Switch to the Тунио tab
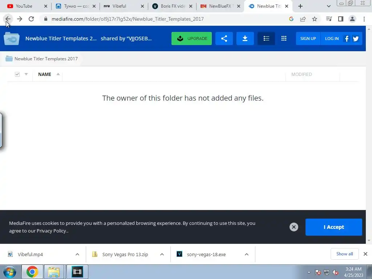Viewport: 372px width, 279px height. [76, 6]
